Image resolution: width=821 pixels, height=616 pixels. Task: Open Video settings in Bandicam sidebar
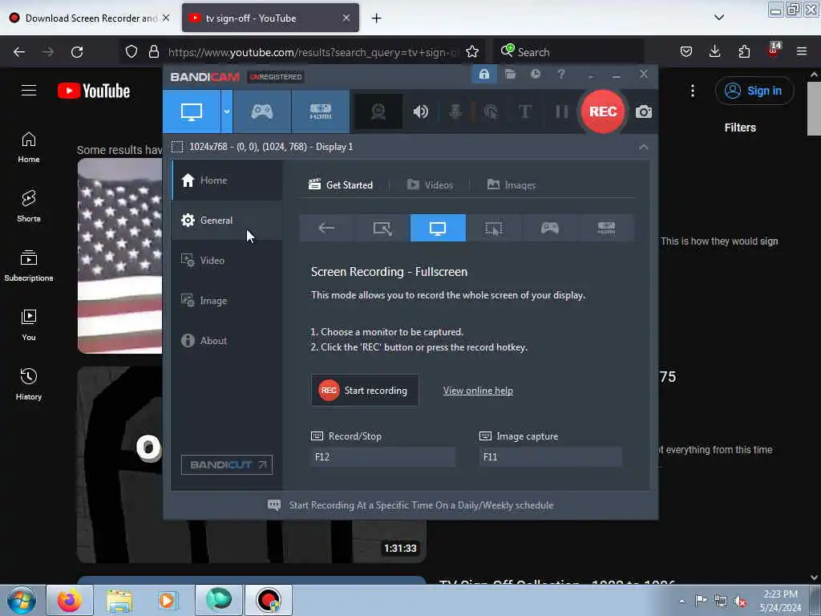click(227, 261)
